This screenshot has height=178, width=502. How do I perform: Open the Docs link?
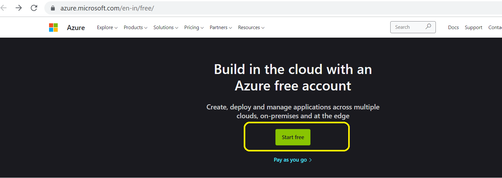tap(453, 28)
